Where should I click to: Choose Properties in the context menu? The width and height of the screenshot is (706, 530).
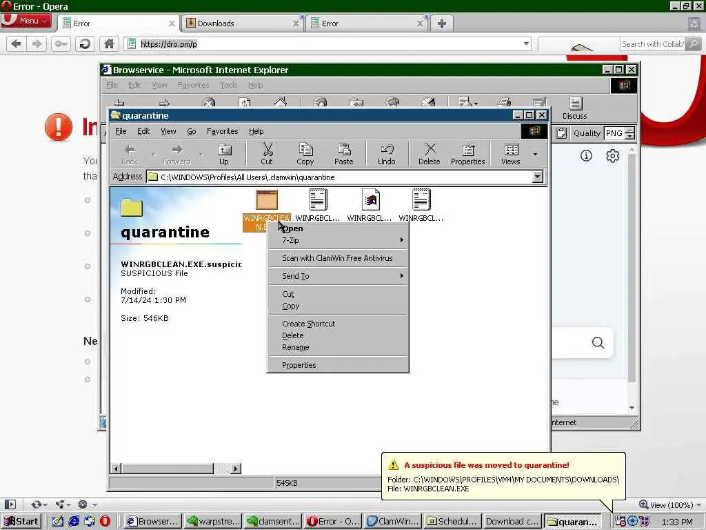(338, 365)
